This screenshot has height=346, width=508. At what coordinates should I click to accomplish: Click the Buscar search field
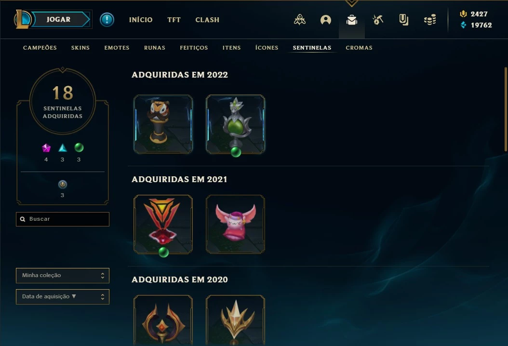tap(63, 219)
